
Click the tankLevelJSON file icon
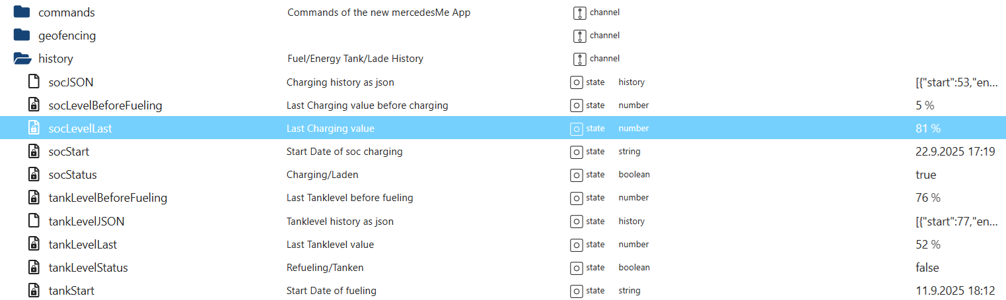[33, 221]
